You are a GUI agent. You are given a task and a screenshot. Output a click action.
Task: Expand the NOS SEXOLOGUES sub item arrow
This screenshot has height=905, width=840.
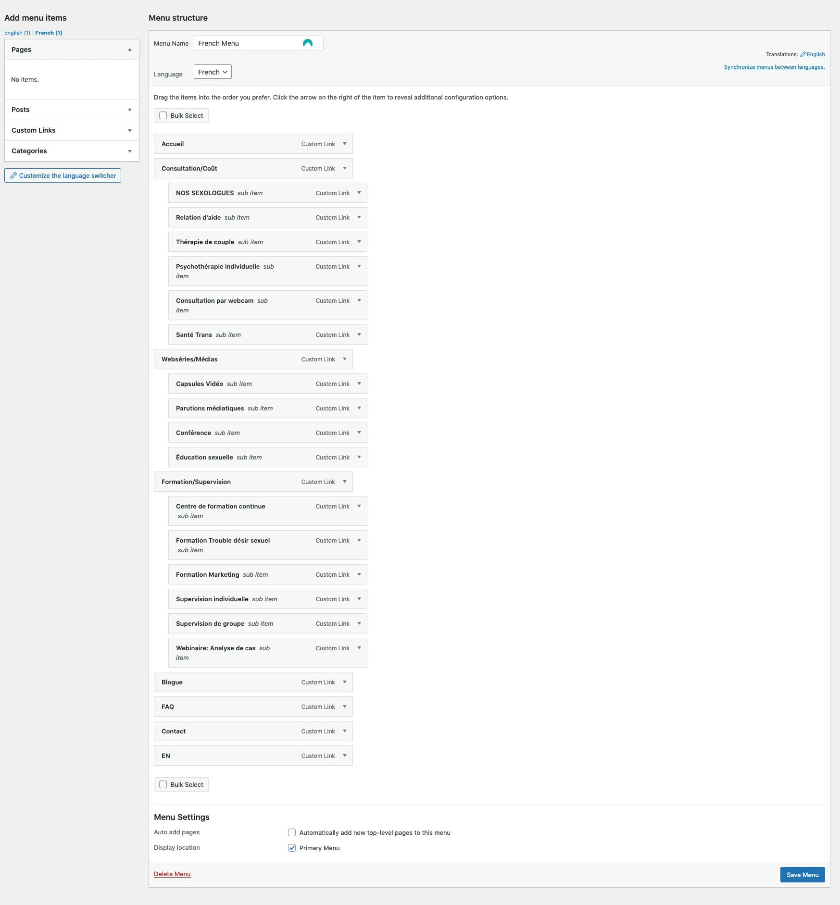pos(359,193)
